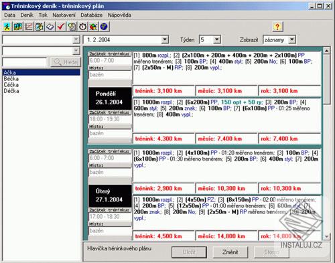Click the 'rok: 10,300 km' cell
This screenshot has width=335, height=263.
pos(289,189)
